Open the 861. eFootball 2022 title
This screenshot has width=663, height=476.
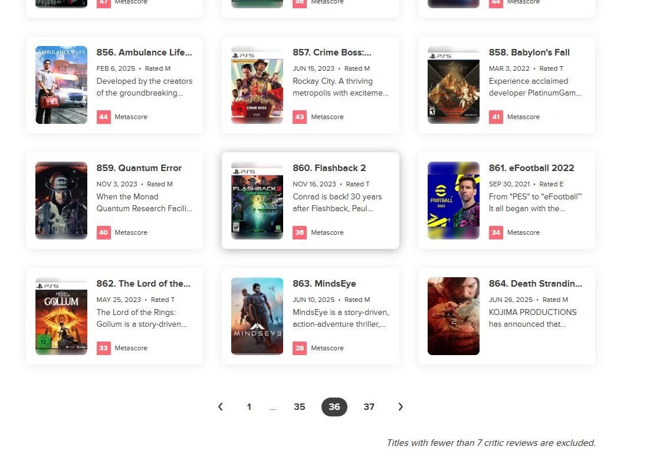(531, 168)
